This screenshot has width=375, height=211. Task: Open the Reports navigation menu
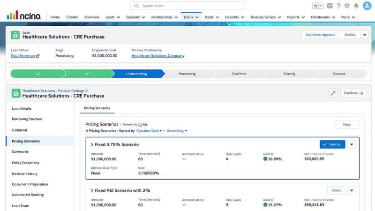[295, 17]
